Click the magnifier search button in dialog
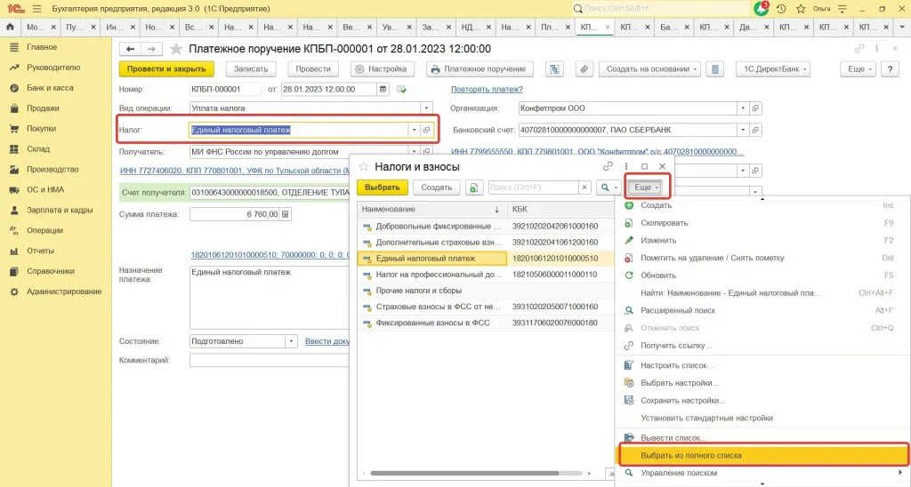The height and width of the screenshot is (487, 911). (x=609, y=188)
